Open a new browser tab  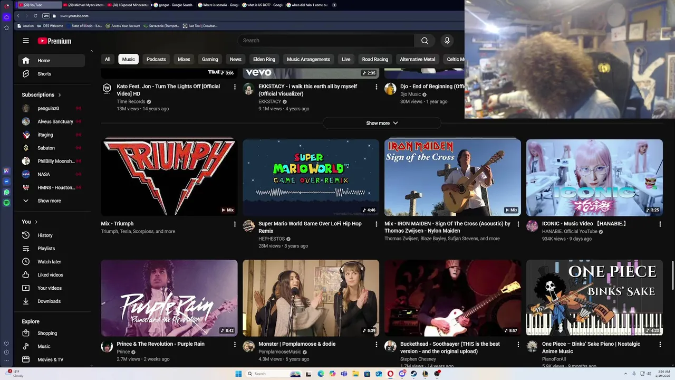[x=334, y=5]
